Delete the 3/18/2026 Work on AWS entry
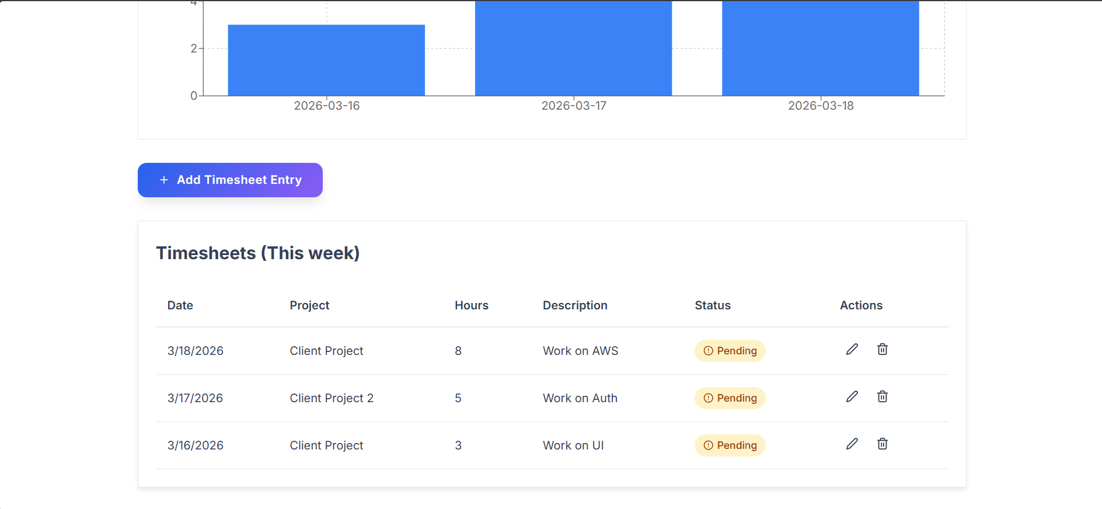 tap(883, 349)
